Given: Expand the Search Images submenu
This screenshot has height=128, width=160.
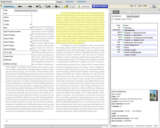Looking at the screenshot, I should click(x=17, y=49).
